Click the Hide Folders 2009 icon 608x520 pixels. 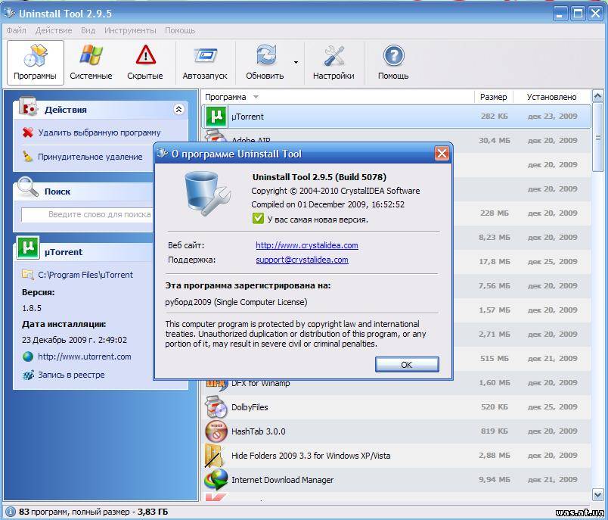pos(214,456)
